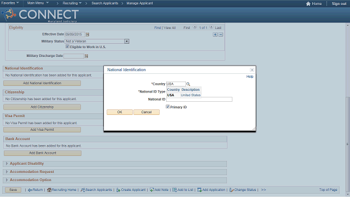Image resolution: width=350 pixels, height=197 pixels.
Task: Click the Country column header in lookup
Action: tap(173, 90)
